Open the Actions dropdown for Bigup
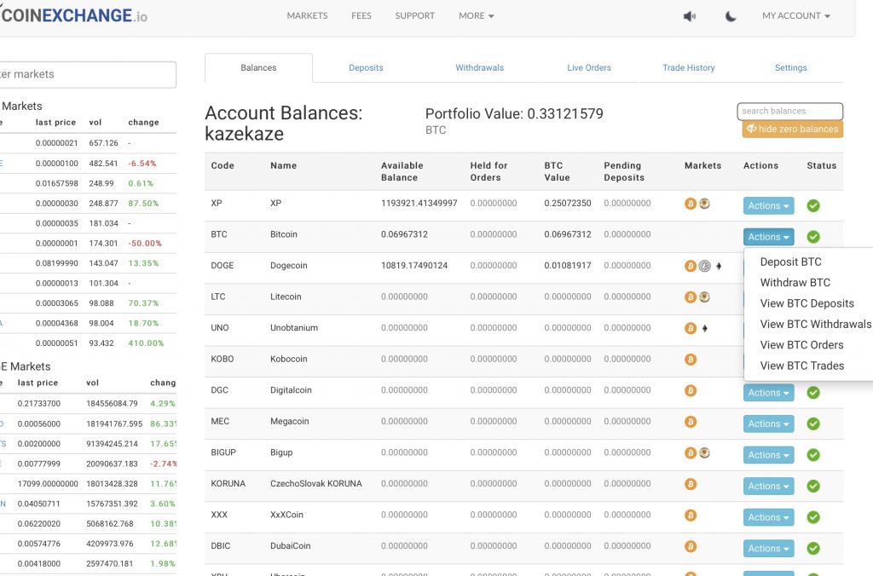873x576 pixels. coord(768,455)
